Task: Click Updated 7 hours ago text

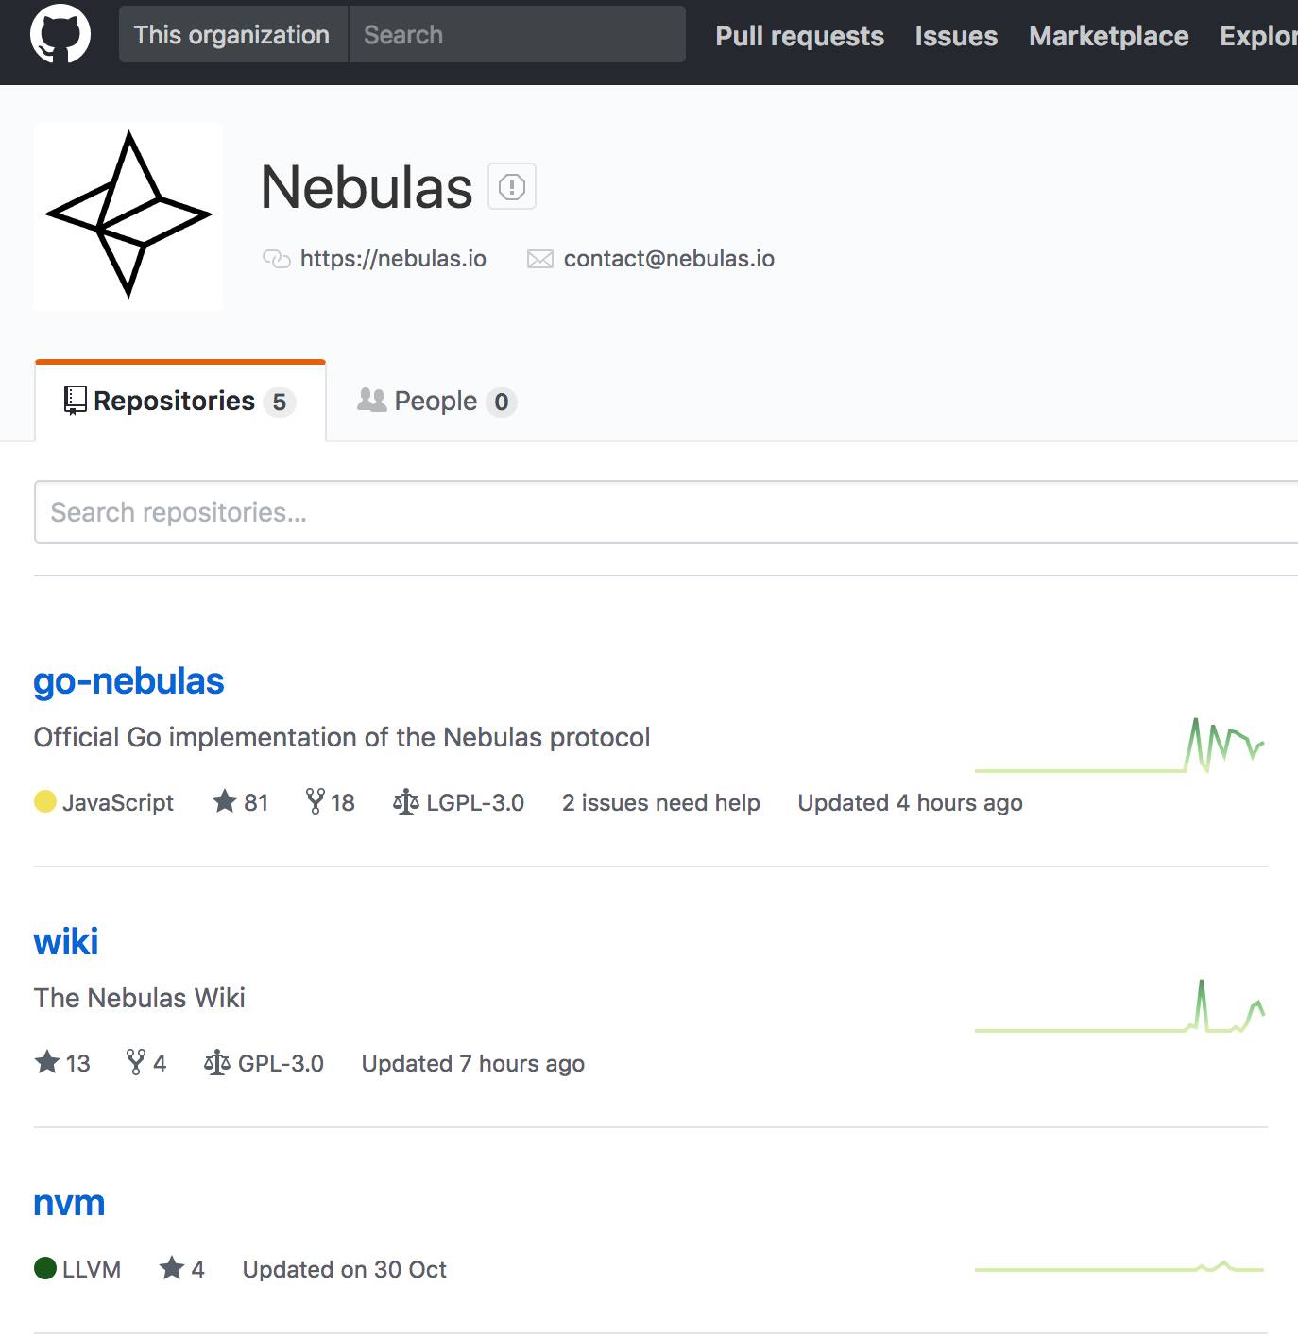Action: coord(473,1063)
